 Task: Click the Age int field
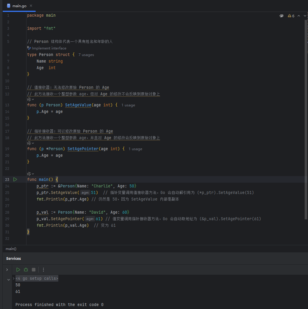[46, 68]
